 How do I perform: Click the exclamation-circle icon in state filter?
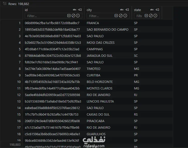click(155, 16)
